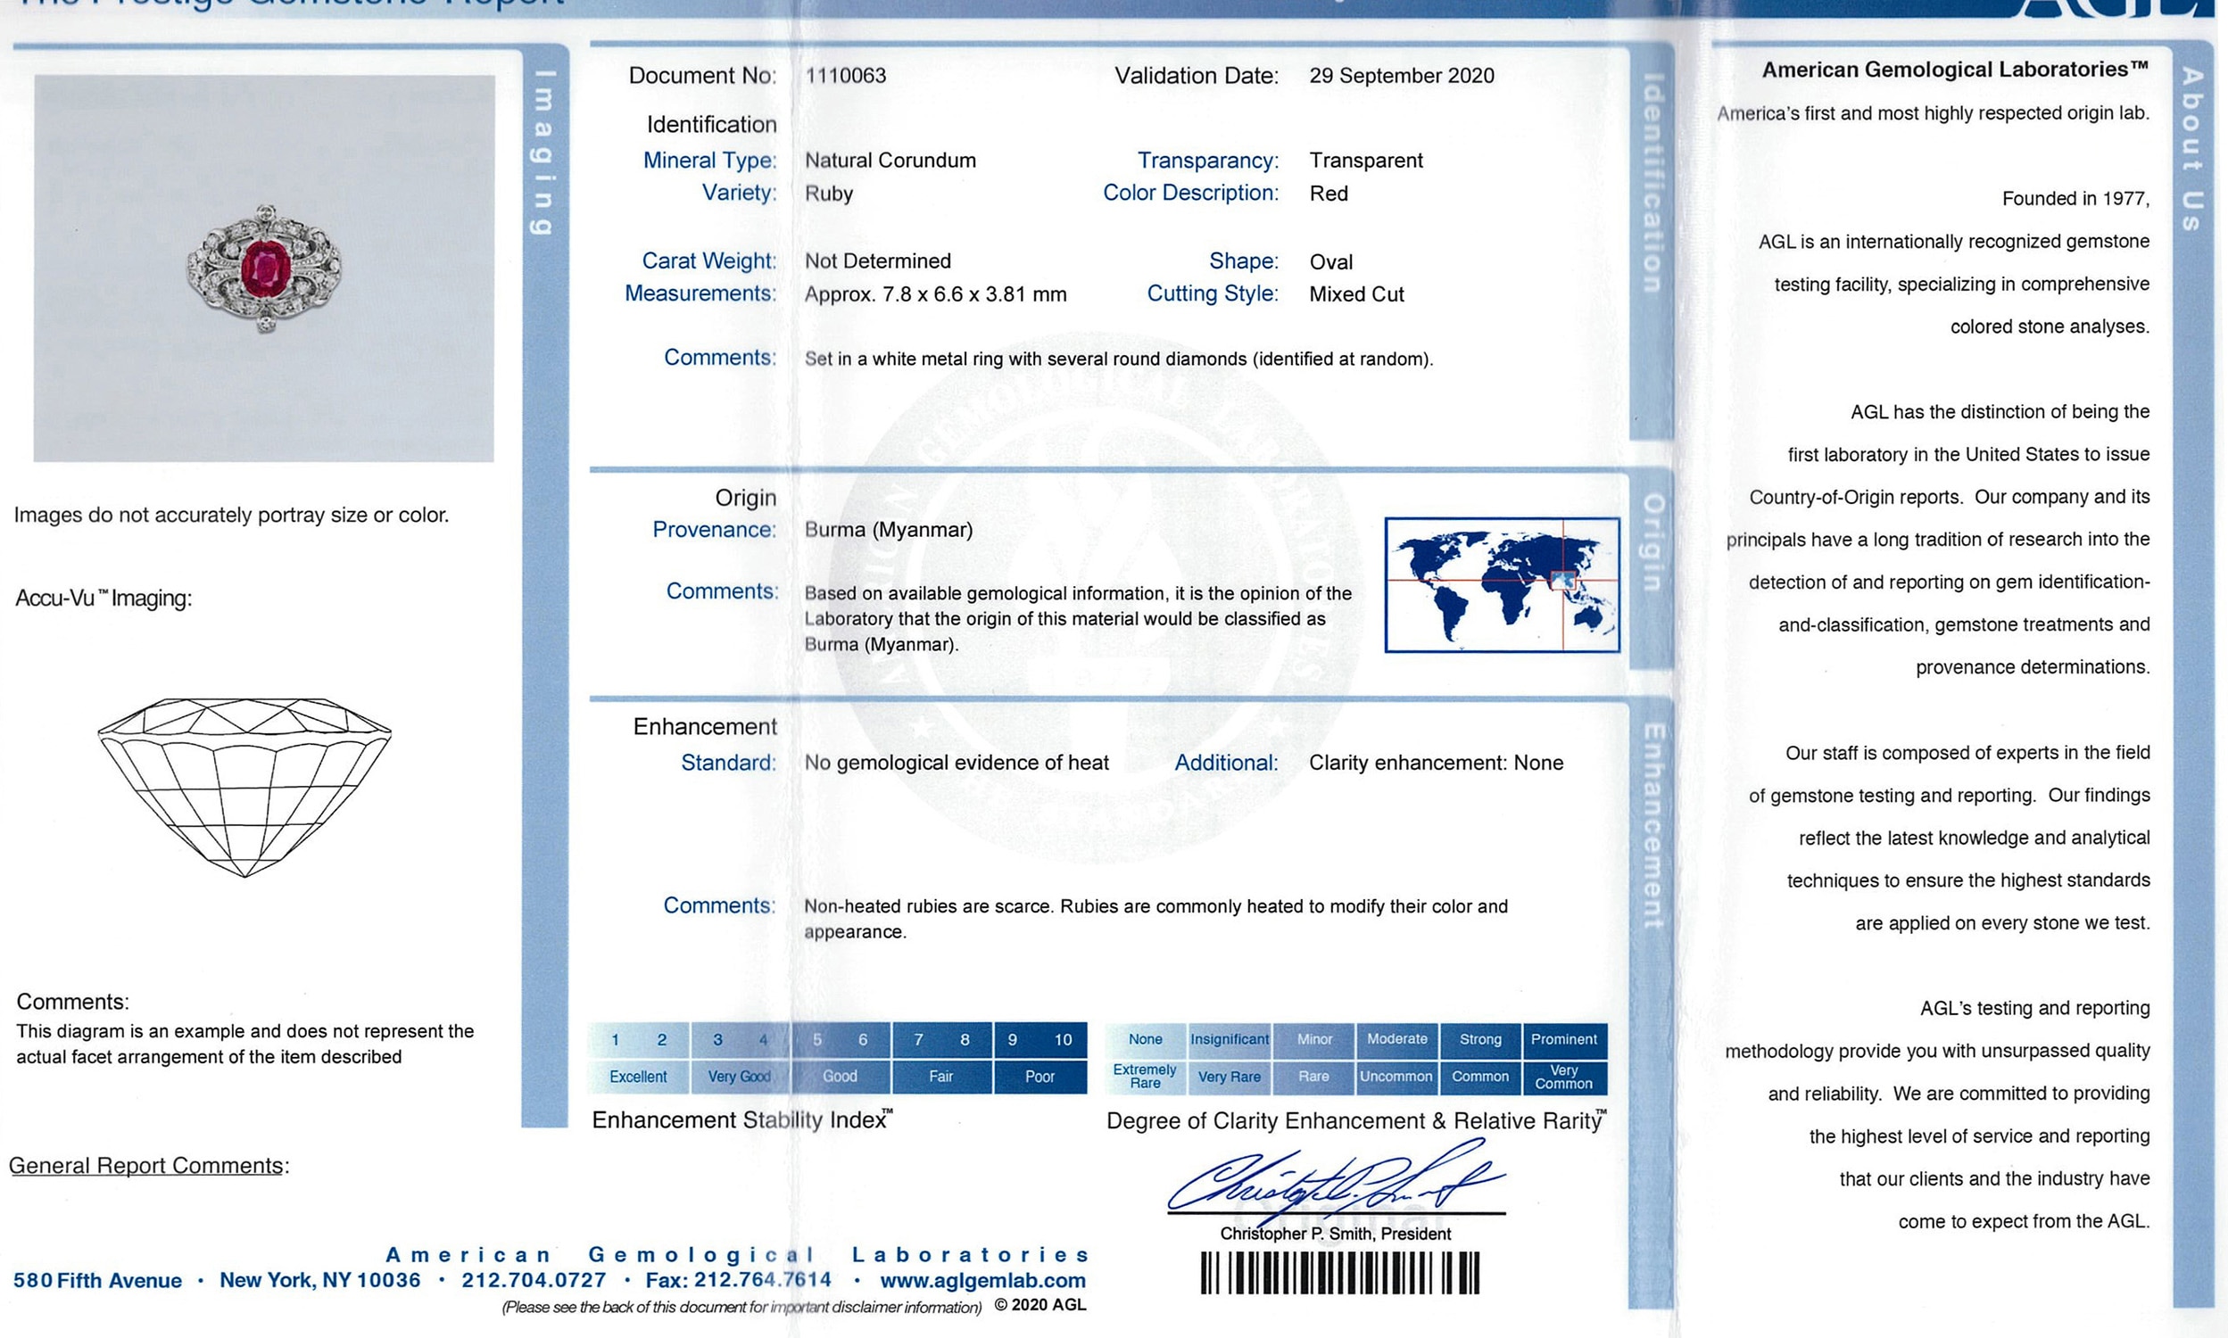This screenshot has width=2228, height=1338.
Task: Click the None clarity enhancement cell
Action: (x=1145, y=1039)
